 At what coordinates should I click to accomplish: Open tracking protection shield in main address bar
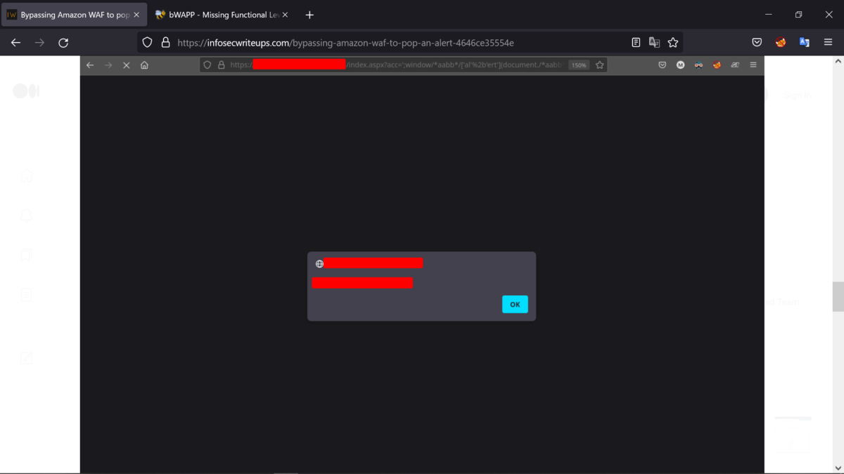[147, 43]
